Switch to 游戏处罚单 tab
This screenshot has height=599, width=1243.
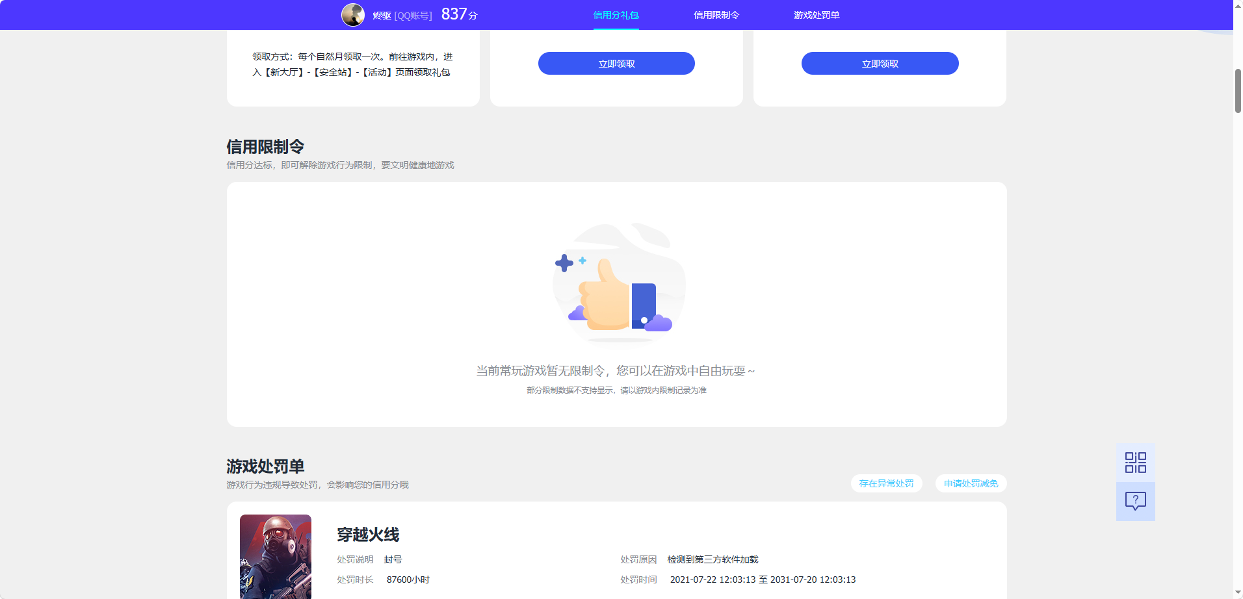816,15
